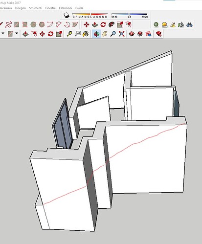Toggle the sun icon in right toolbar

click(x=165, y=25)
